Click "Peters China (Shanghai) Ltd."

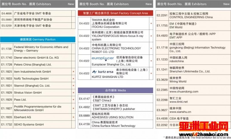coord(33,64)
